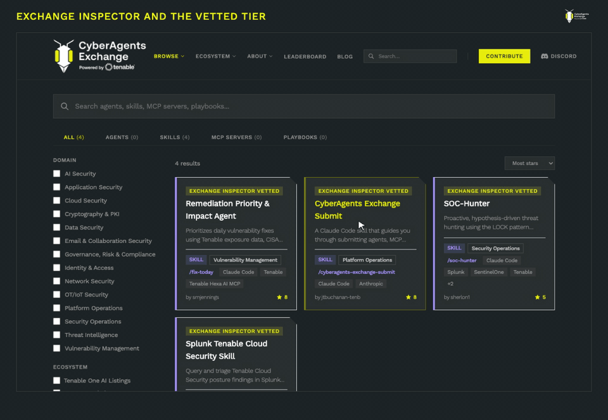Open the SOC-Hunter card title
The height and width of the screenshot is (420, 608).
click(x=467, y=204)
